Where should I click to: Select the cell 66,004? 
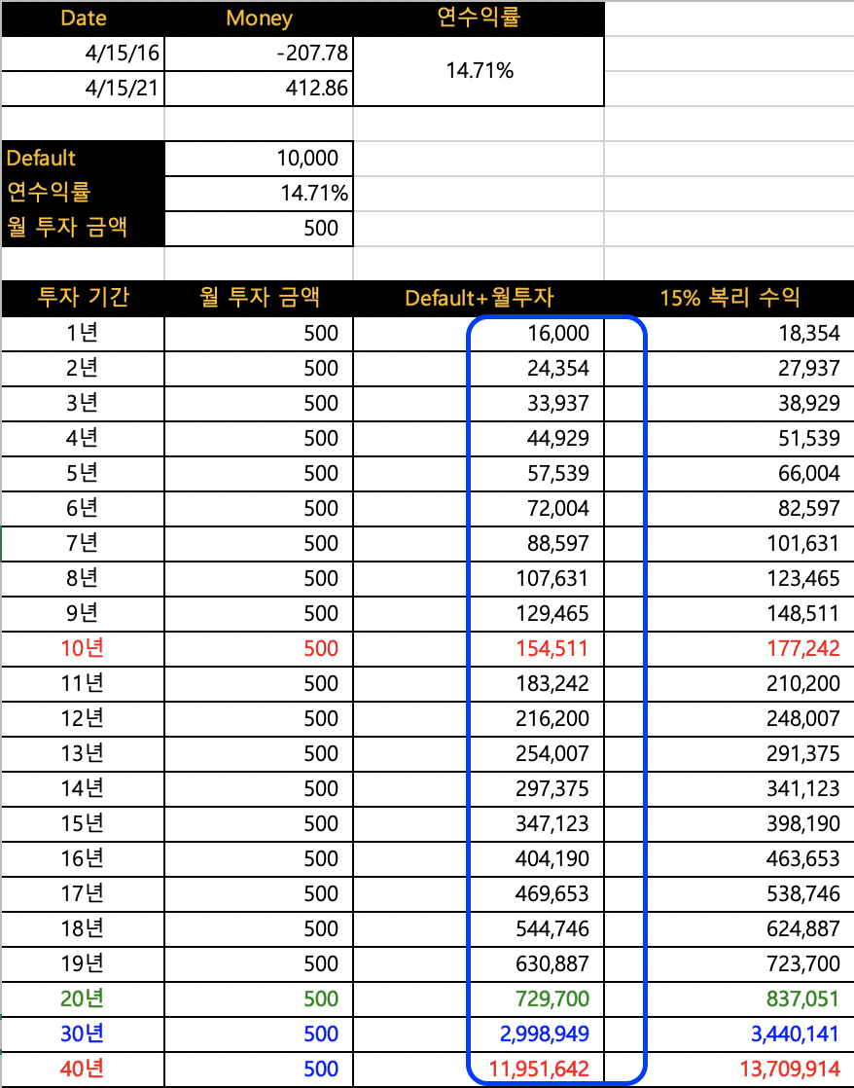point(729,474)
